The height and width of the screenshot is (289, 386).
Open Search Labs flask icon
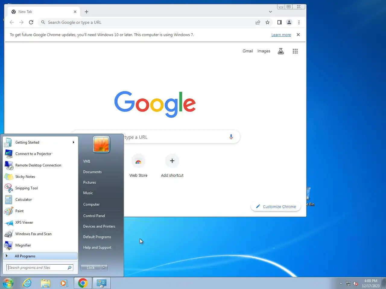281,51
